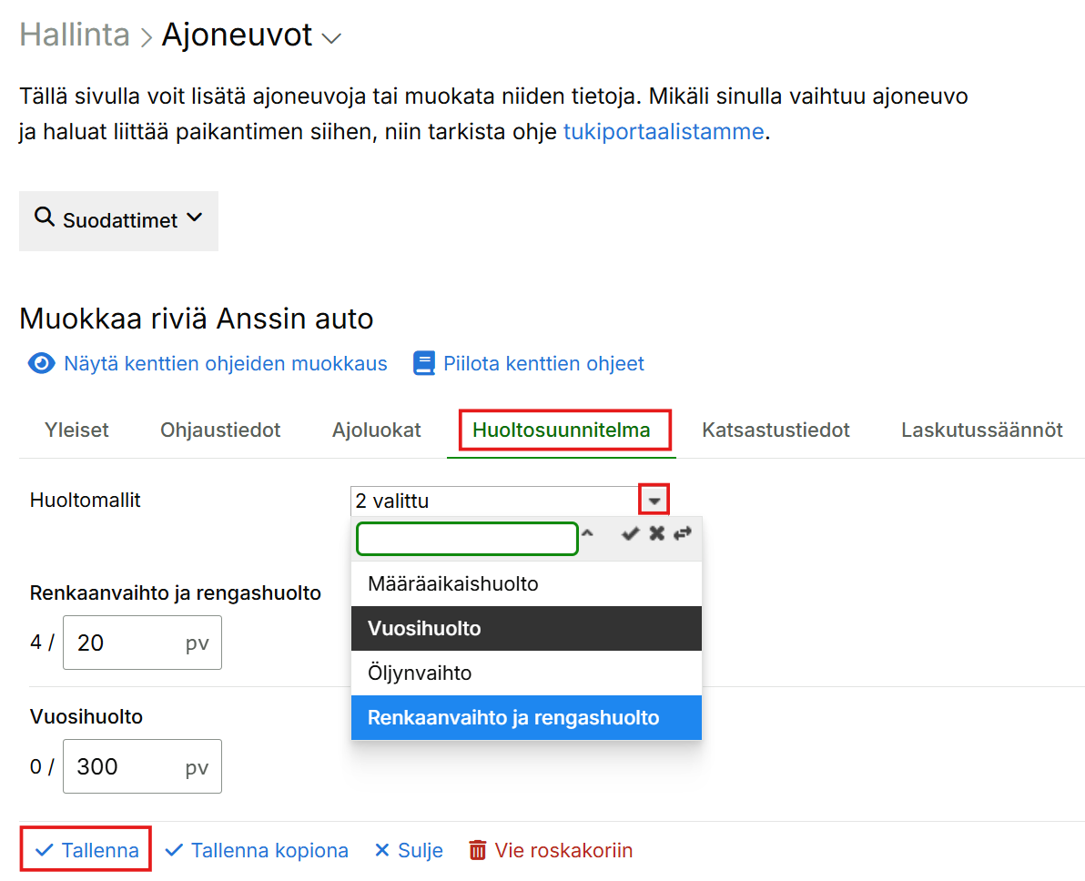Click the Vuosihuolto days input field

pos(127,766)
